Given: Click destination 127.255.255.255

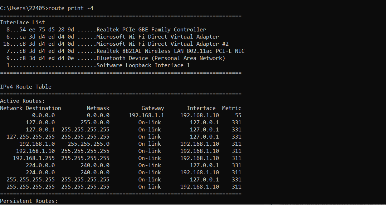Looking at the screenshot, I should [30, 137].
